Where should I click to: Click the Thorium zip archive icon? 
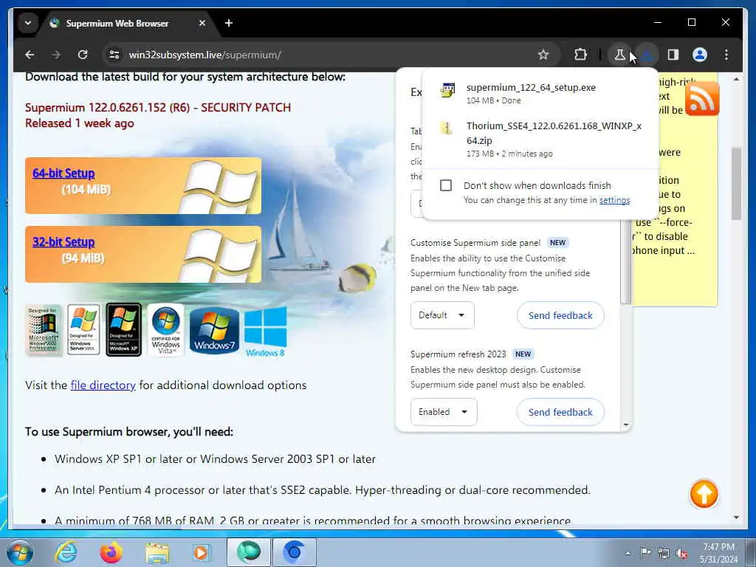pos(447,128)
